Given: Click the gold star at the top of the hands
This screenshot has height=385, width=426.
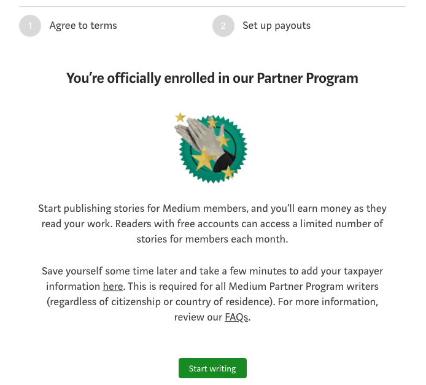Looking at the screenshot, I should pos(212,123).
